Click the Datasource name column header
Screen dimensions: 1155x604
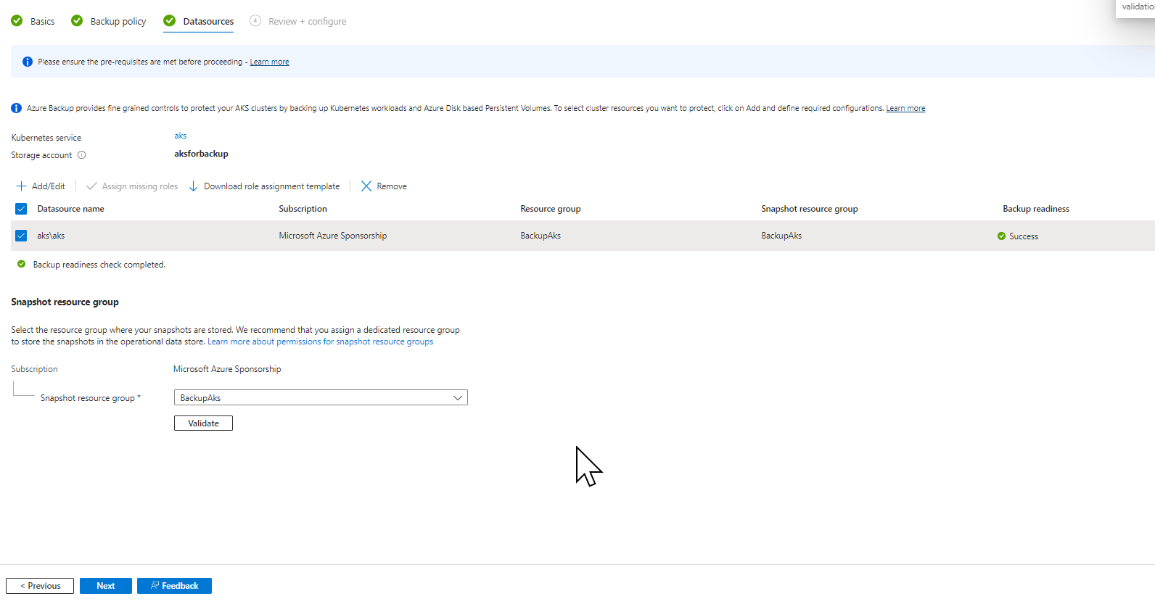pyautogui.click(x=71, y=209)
